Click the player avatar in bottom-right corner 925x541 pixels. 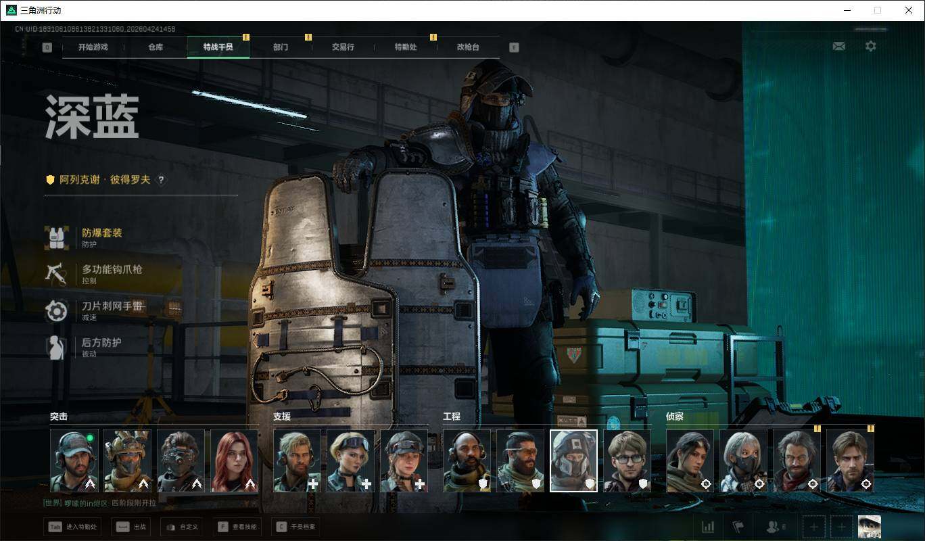pyautogui.click(x=869, y=526)
